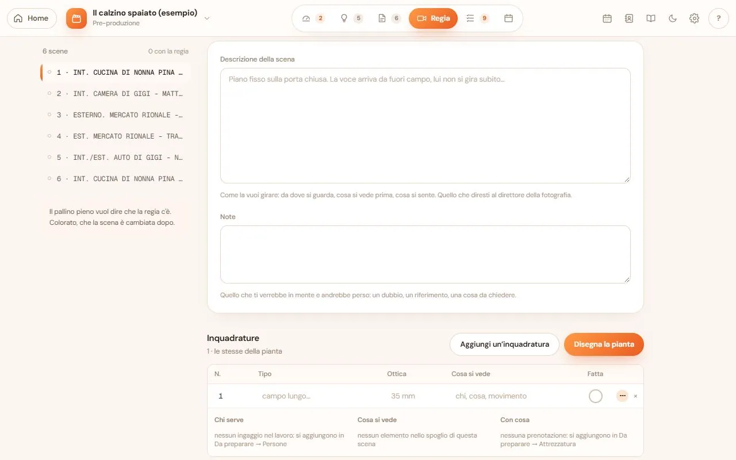736x460 pixels.
Task: Open the shot 1 more options button
Action: [x=622, y=396]
